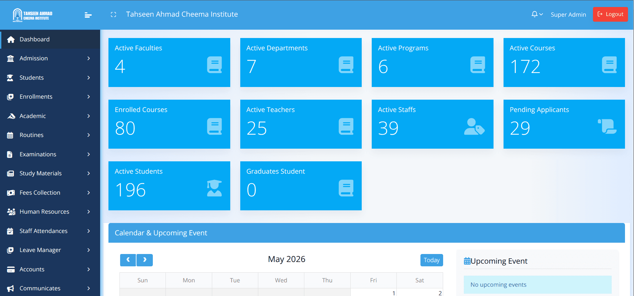Click the May 2026 calendar title

pos(287,259)
